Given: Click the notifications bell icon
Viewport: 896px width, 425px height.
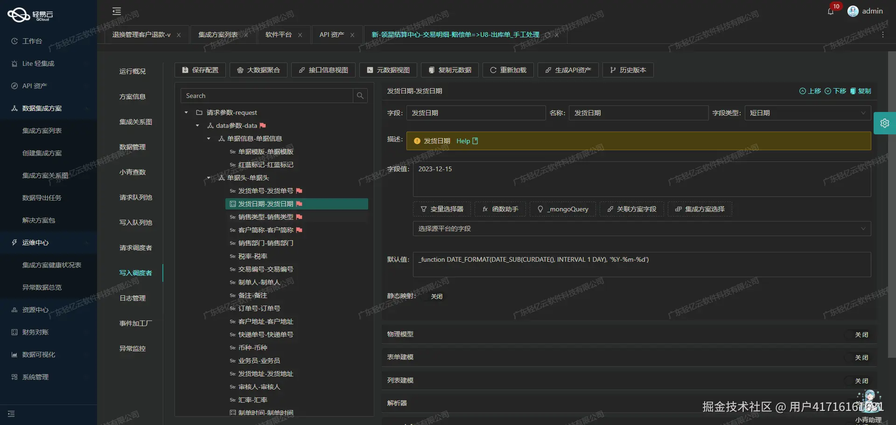Looking at the screenshot, I should [831, 11].
